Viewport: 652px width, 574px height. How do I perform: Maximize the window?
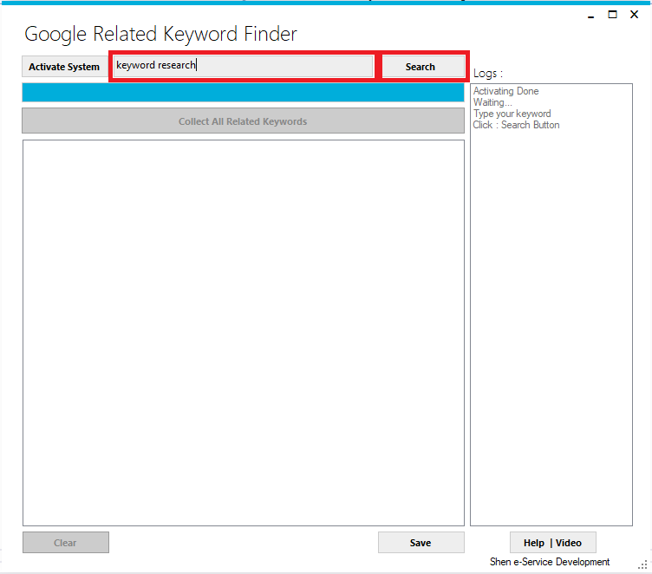coord(612,15)
